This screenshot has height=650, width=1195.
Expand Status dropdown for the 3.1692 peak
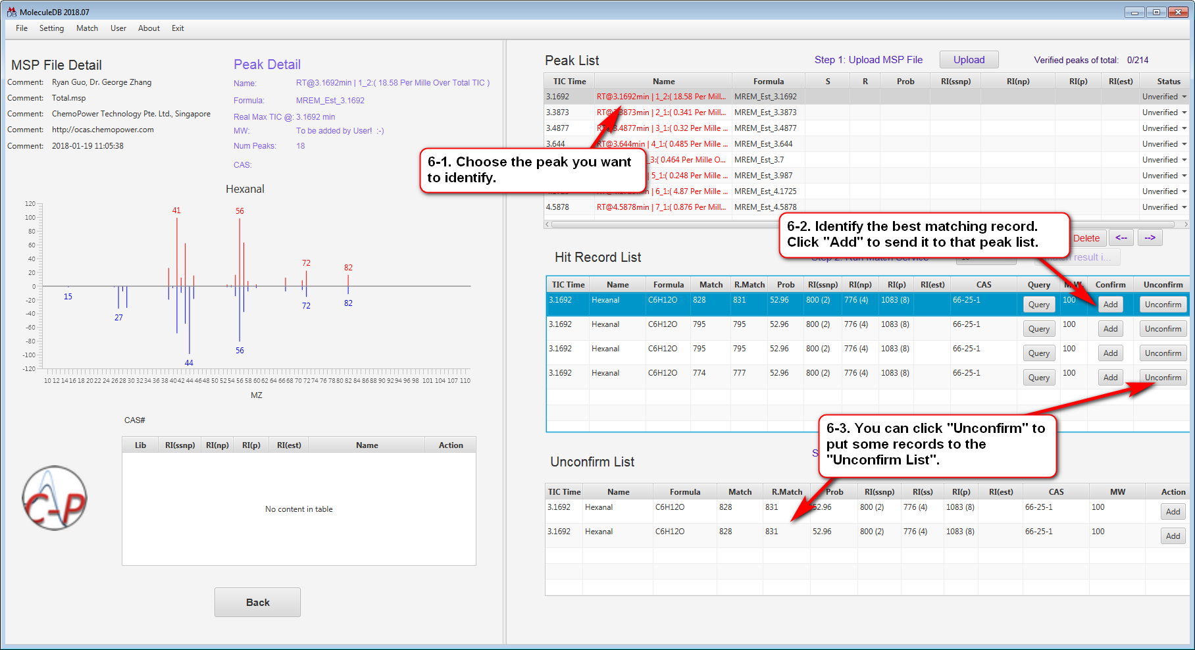point(1184,97)
